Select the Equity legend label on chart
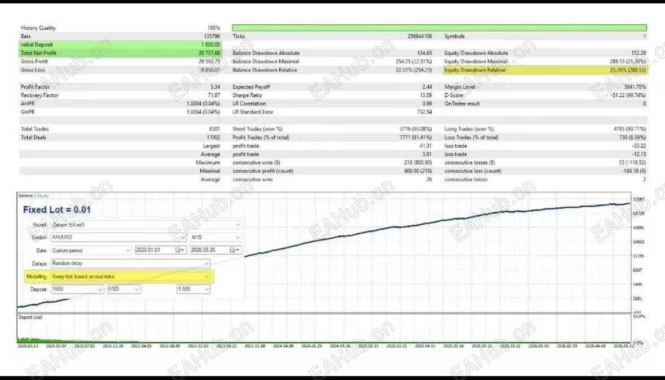 [x=43, y=196]
